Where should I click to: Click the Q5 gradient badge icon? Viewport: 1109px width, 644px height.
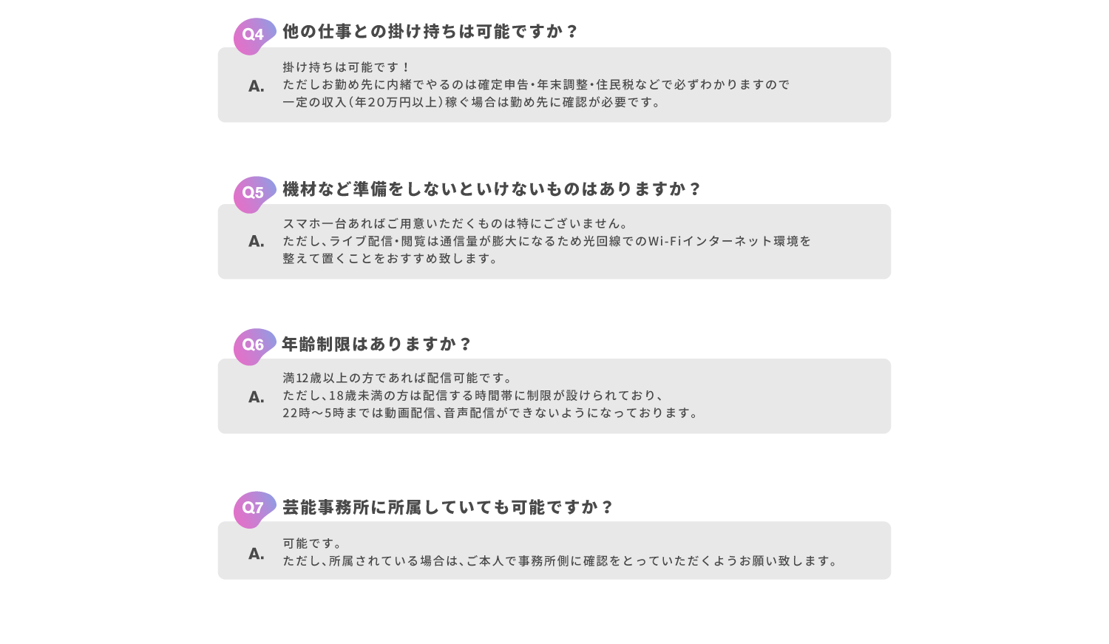pos(254,194)
